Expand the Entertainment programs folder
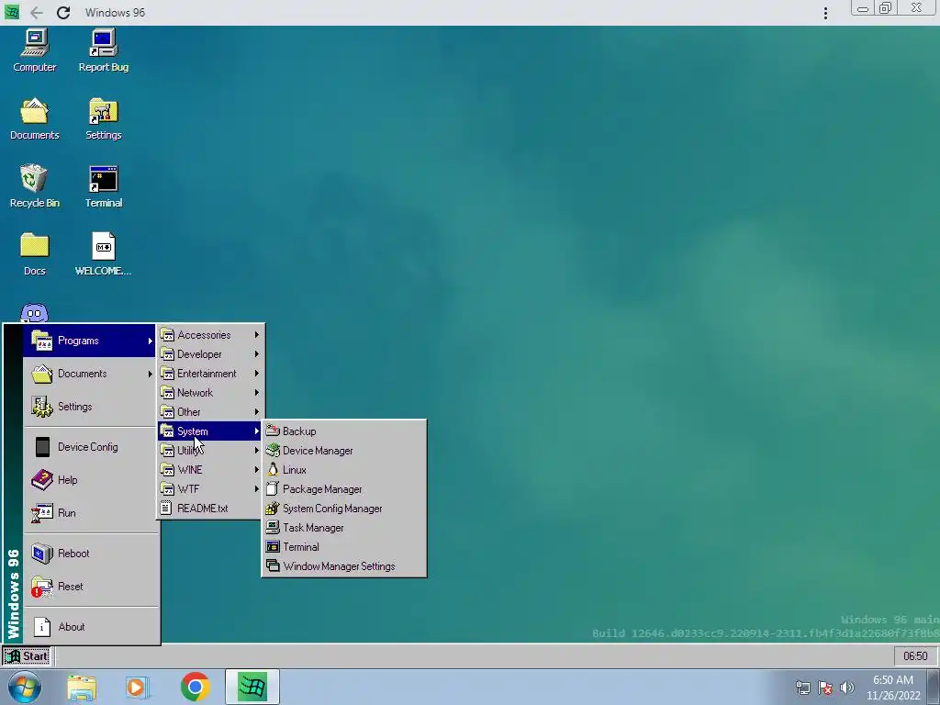The width and height of the screenshot is (940, 705). pyautogui.click(x=210, y=373)
